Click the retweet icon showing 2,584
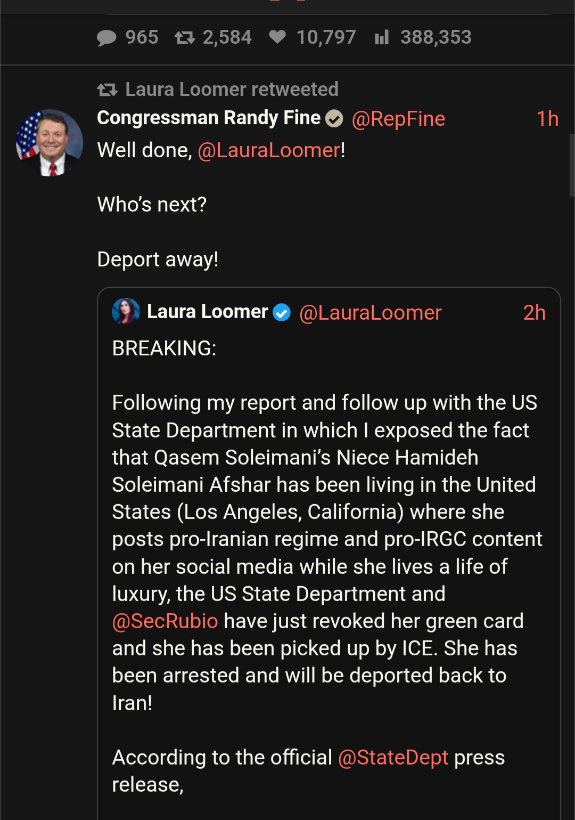The width and height of the screenshot is (575, 820). pyautogui.click(x=185, y=38)
